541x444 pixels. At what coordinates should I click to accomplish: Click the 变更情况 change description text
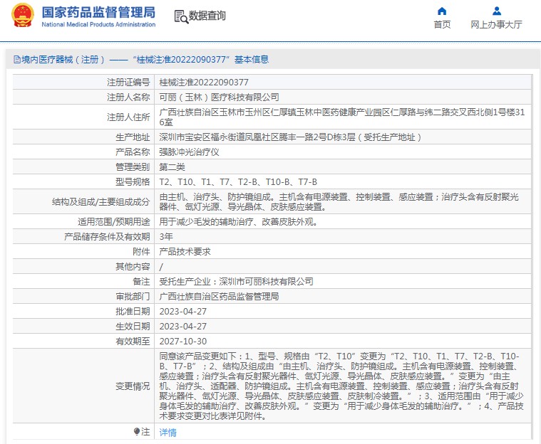[x=341, y=386]
